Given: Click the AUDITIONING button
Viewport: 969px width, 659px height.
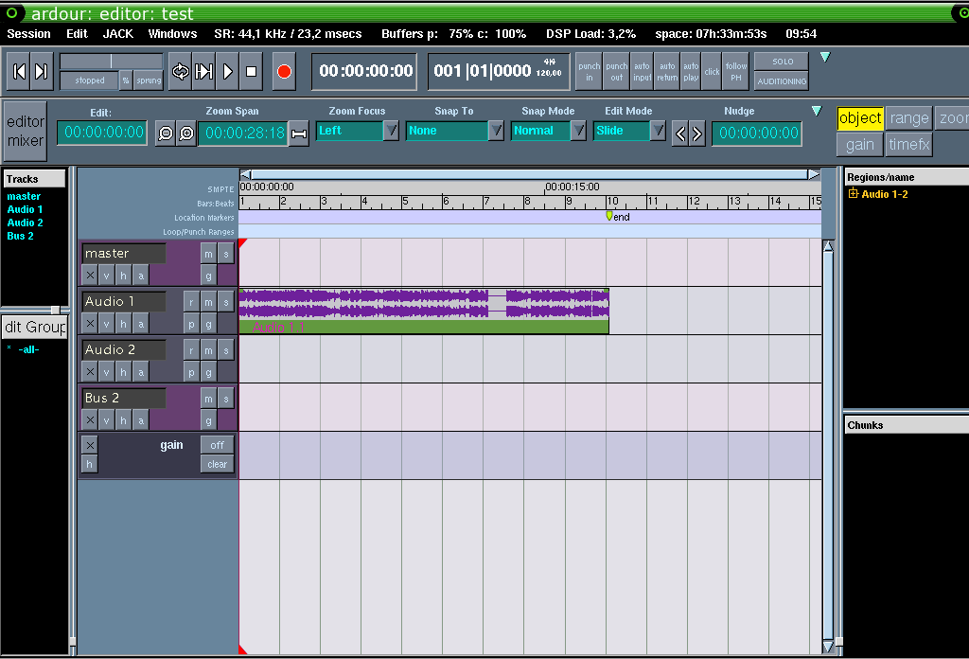Looking at the screenshot, I should point(783,81).
